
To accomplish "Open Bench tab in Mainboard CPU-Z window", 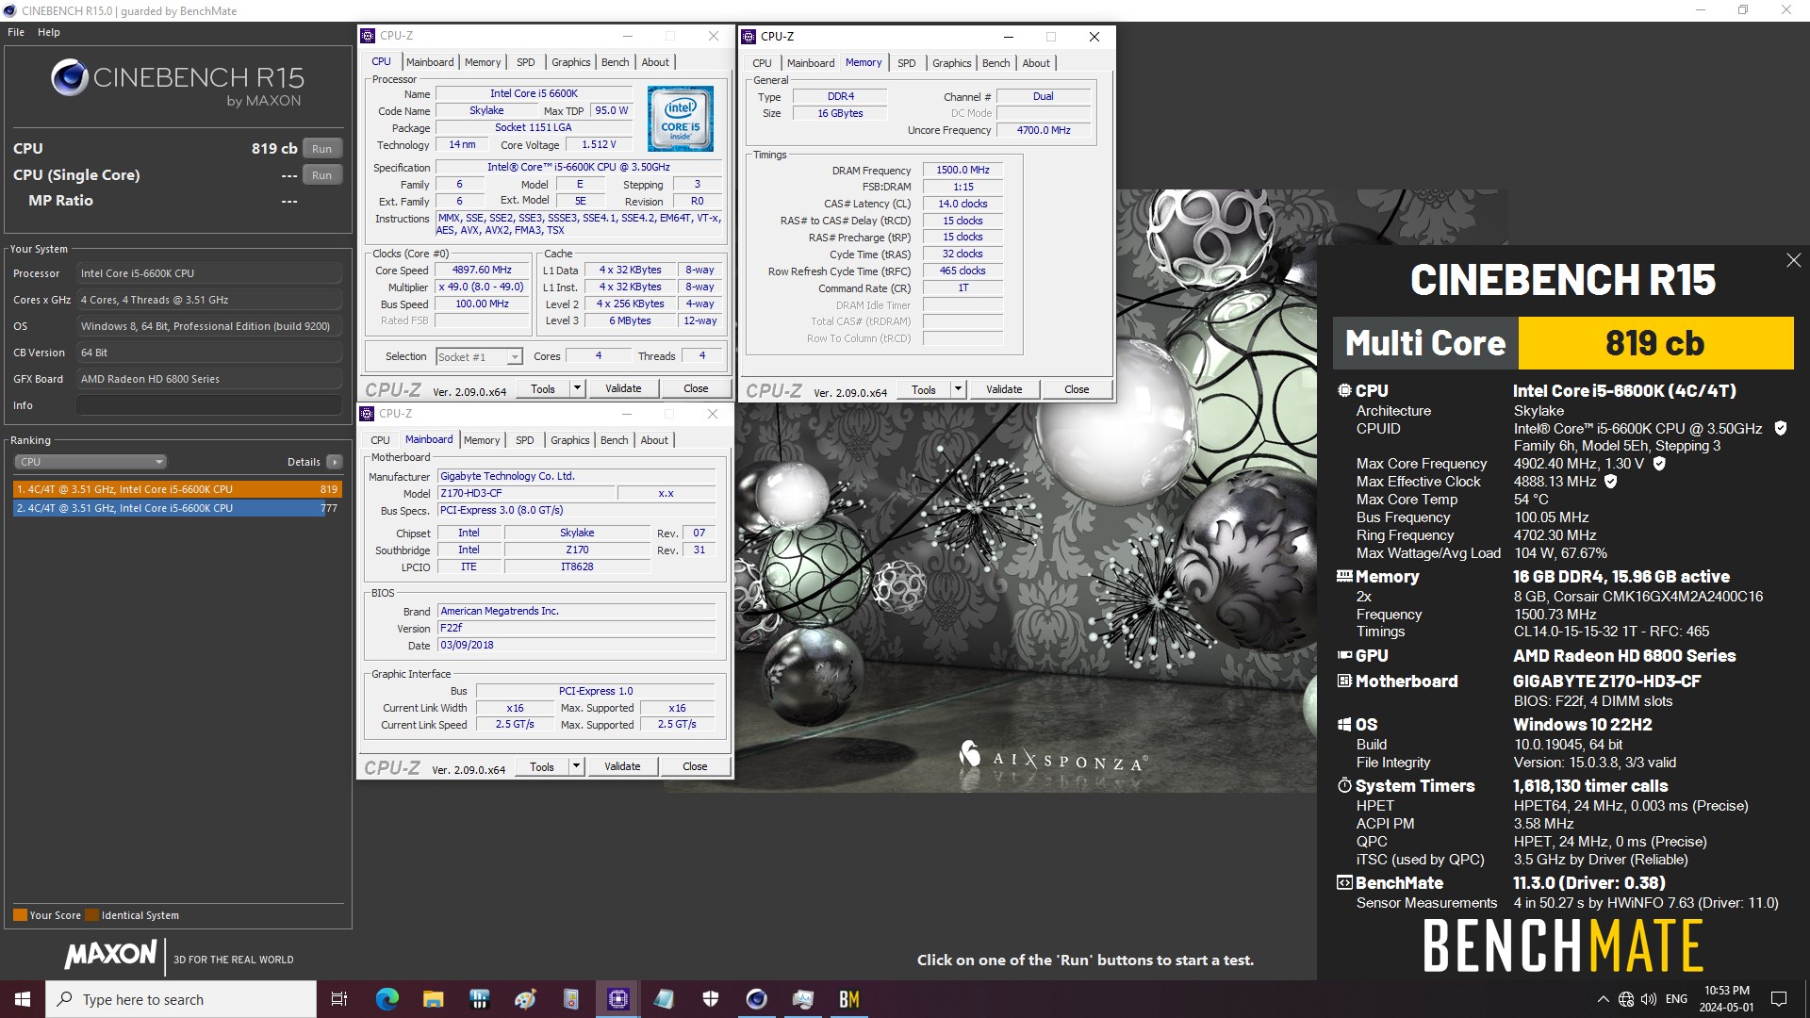I will coord(615,440).
